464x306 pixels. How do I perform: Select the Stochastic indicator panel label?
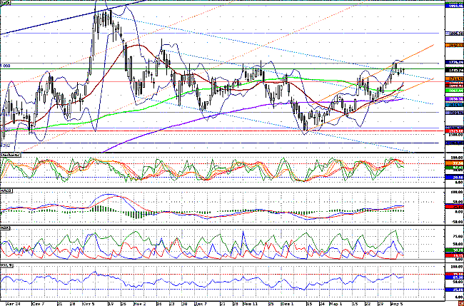point(10,155)
